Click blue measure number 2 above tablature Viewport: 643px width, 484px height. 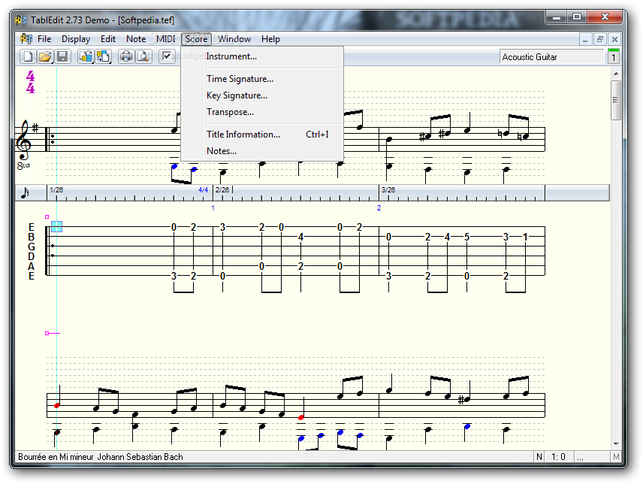(x=379, y=208)
